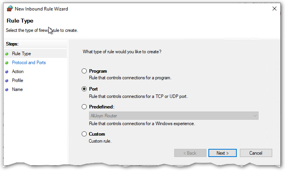Select the Program radio button

click(x=84, y=71)
